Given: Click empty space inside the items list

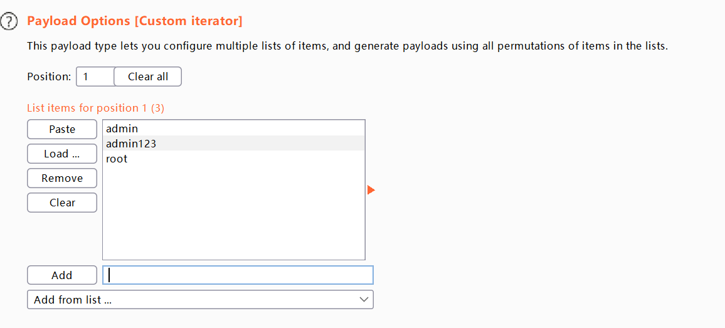Looking at the screenshot, I should pyautogui.click(x=233, y=213).
